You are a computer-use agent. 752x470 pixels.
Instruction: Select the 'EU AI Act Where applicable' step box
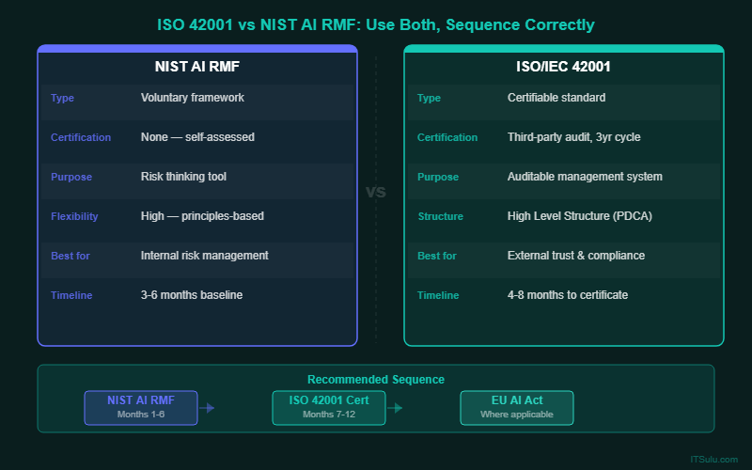tap(517, 408)
